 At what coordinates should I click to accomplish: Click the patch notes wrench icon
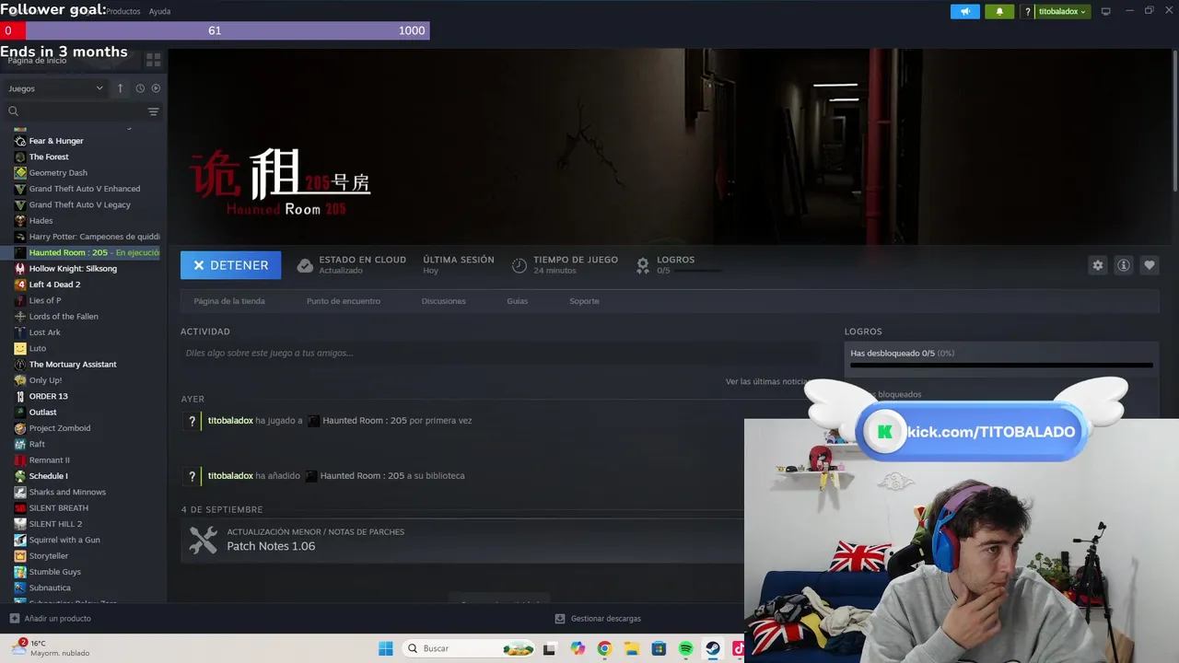(203, 540)
